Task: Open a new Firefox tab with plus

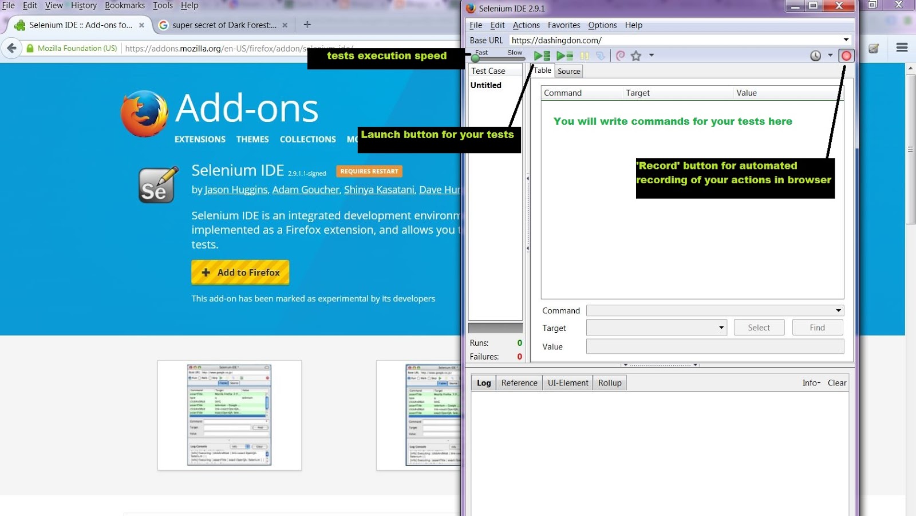Action: (307, 25)
